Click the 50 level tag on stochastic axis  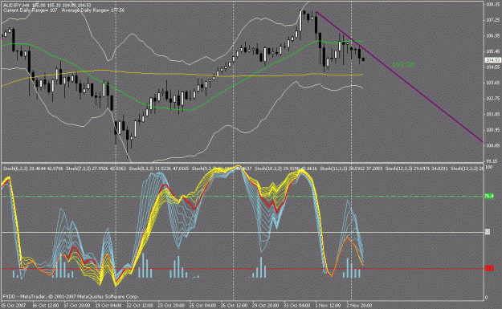(x=488, y=232)
